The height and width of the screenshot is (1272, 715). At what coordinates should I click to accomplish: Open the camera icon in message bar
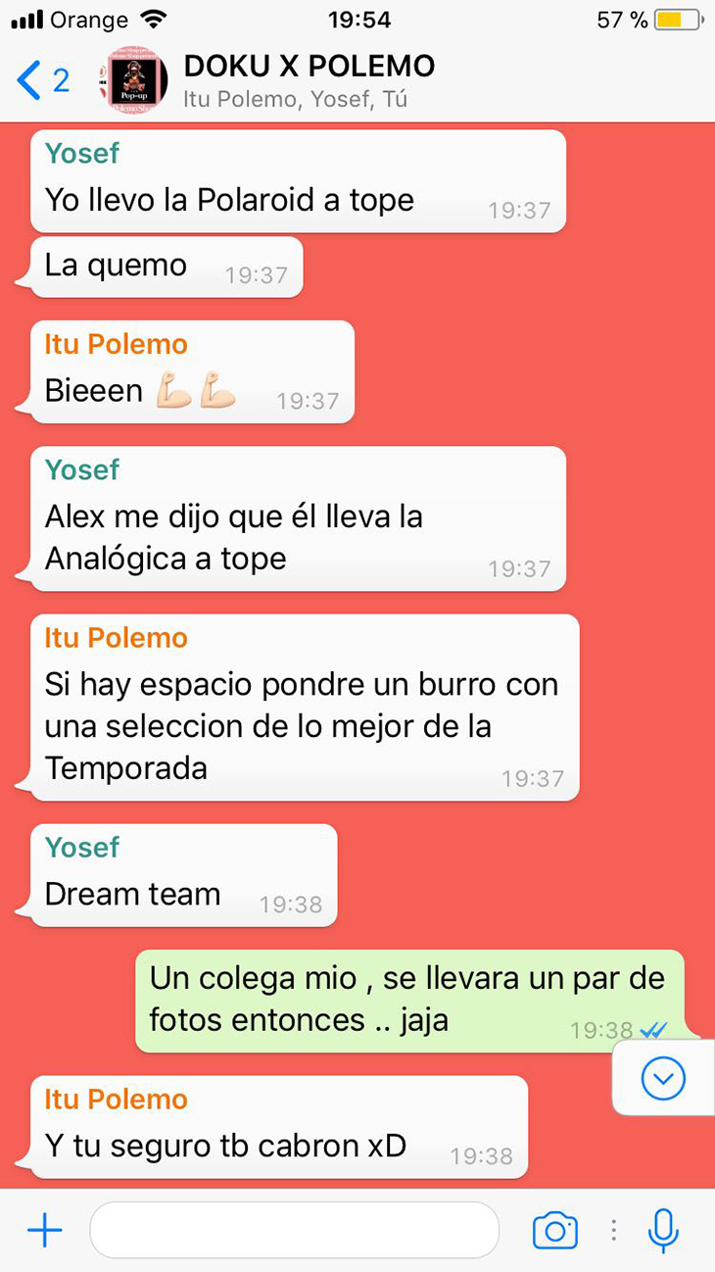554,1230
